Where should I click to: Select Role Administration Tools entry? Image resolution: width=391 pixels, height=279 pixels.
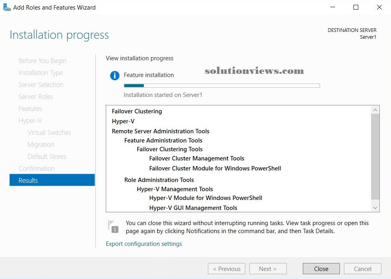pos(159,180)
